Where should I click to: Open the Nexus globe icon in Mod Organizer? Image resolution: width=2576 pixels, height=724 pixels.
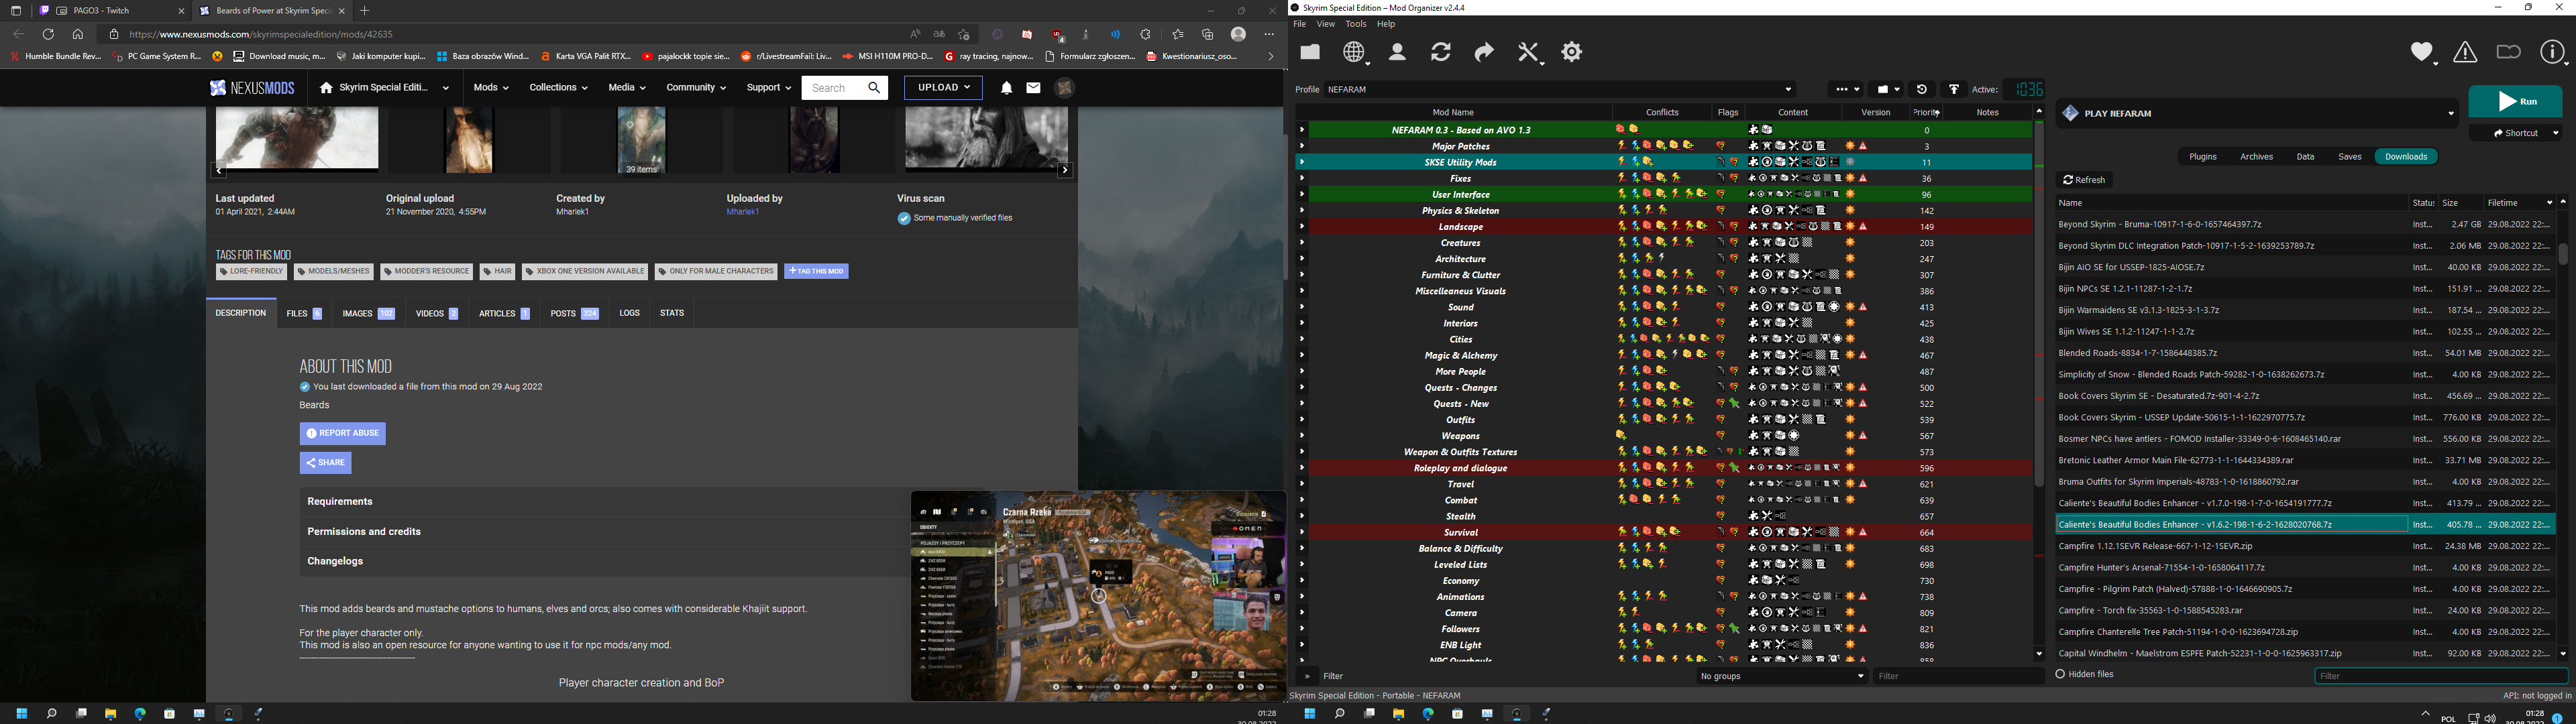[1355, 52]
